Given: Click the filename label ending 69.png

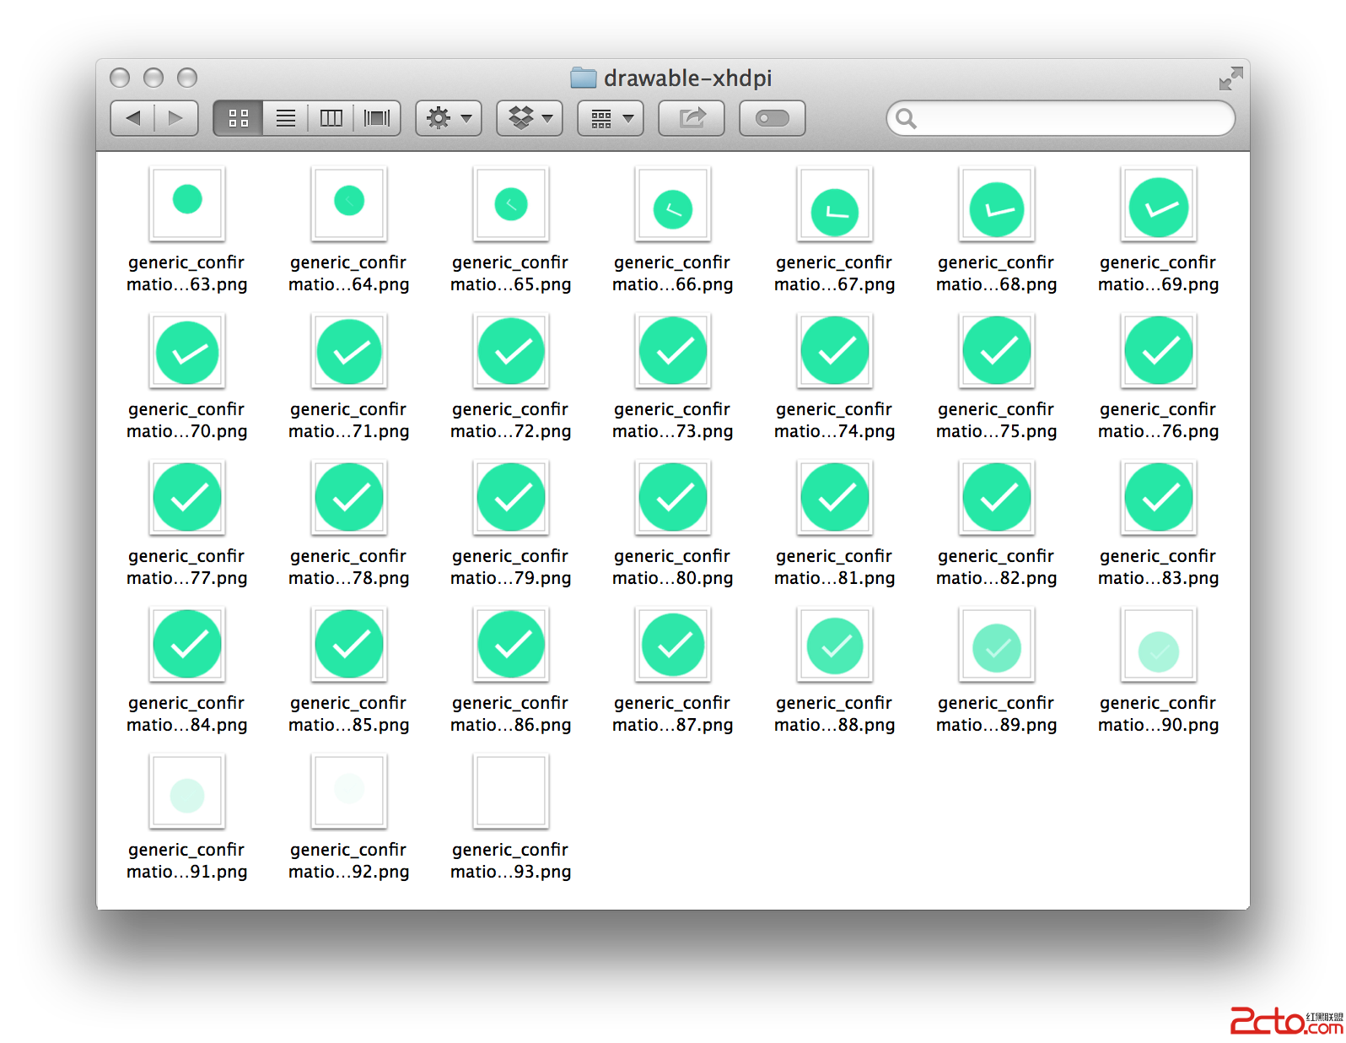Looking at the screenshot, I should click(x=1159, y=273).
